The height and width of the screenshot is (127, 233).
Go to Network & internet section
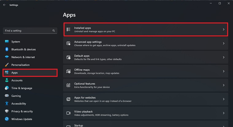click(x=23, y=57)
